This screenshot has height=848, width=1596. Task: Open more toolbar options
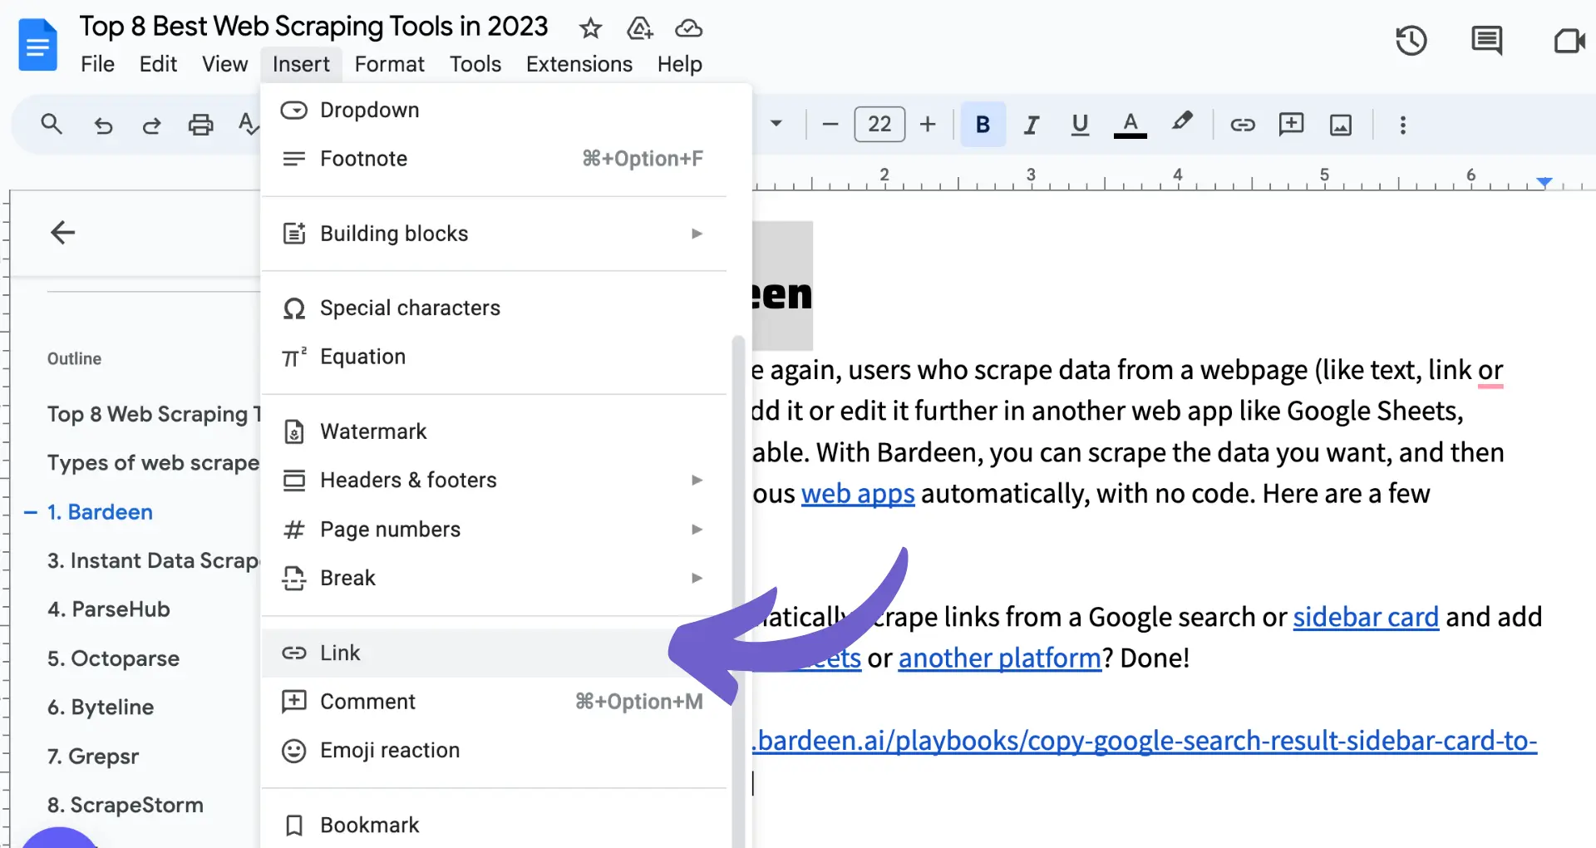1403,125
